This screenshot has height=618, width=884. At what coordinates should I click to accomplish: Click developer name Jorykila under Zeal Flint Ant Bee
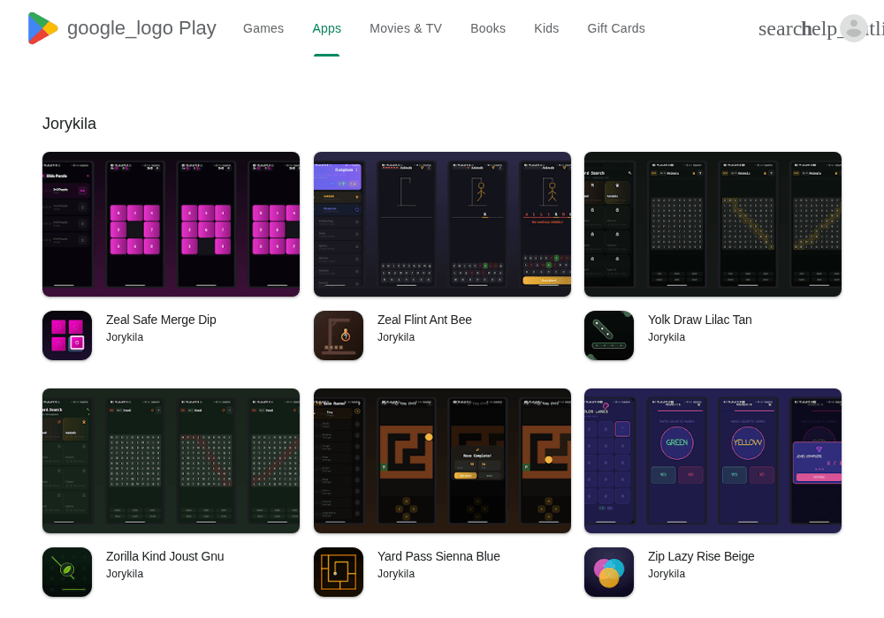(396, 337)
